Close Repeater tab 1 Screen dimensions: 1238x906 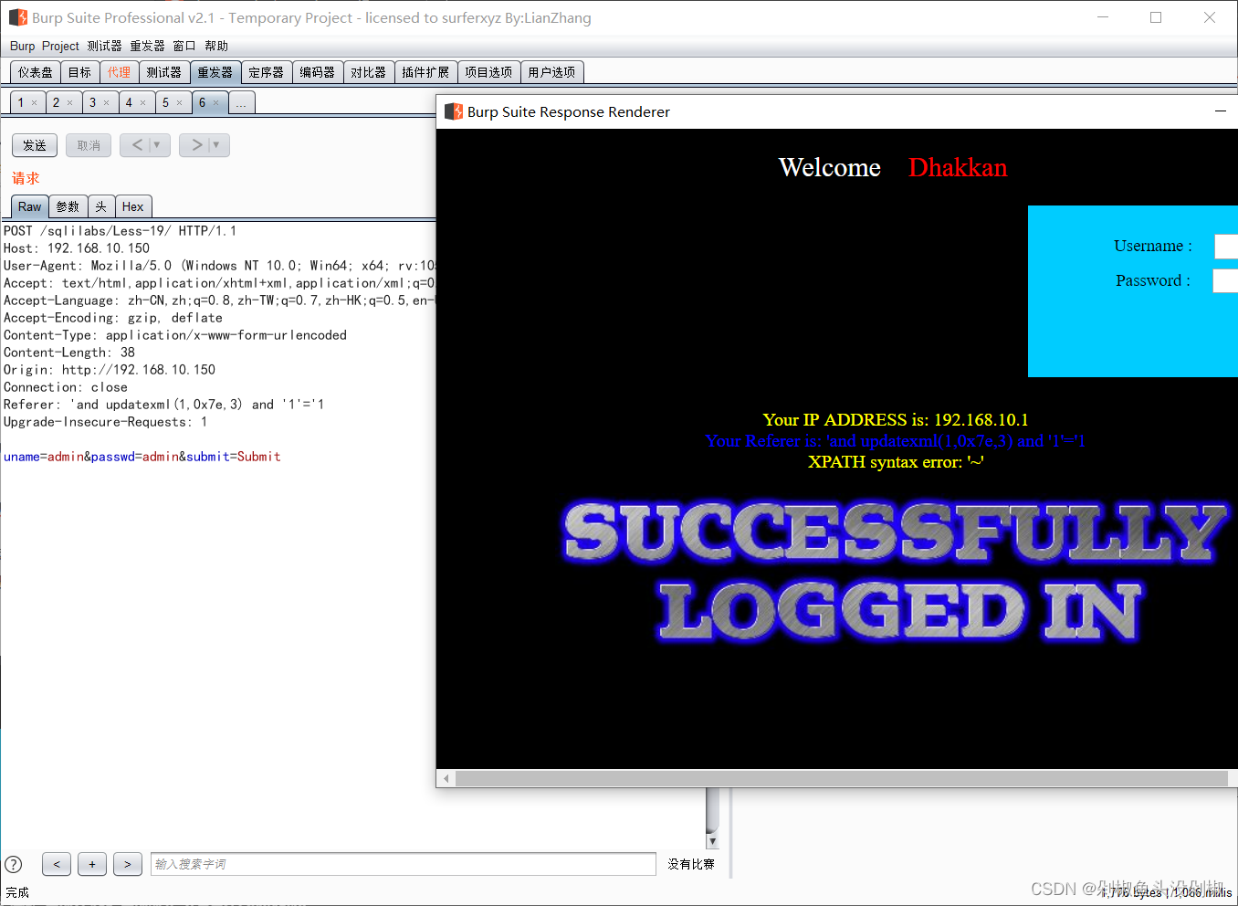pos(35,103)
